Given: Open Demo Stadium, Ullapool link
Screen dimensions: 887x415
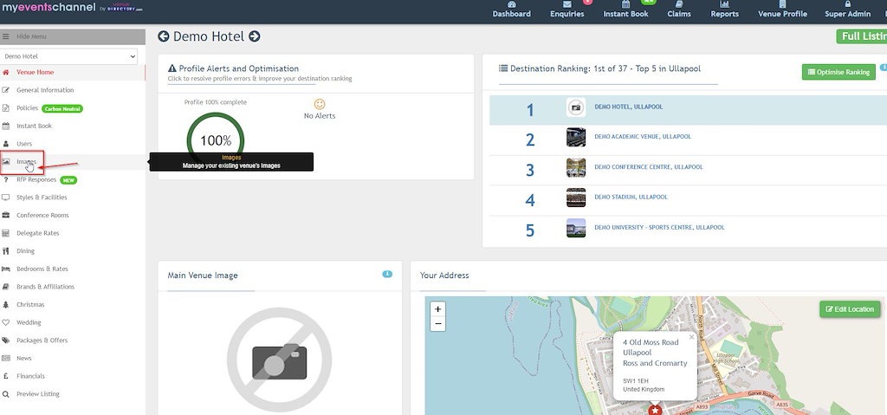Looking at the screenshot, I should pos(631,198).
